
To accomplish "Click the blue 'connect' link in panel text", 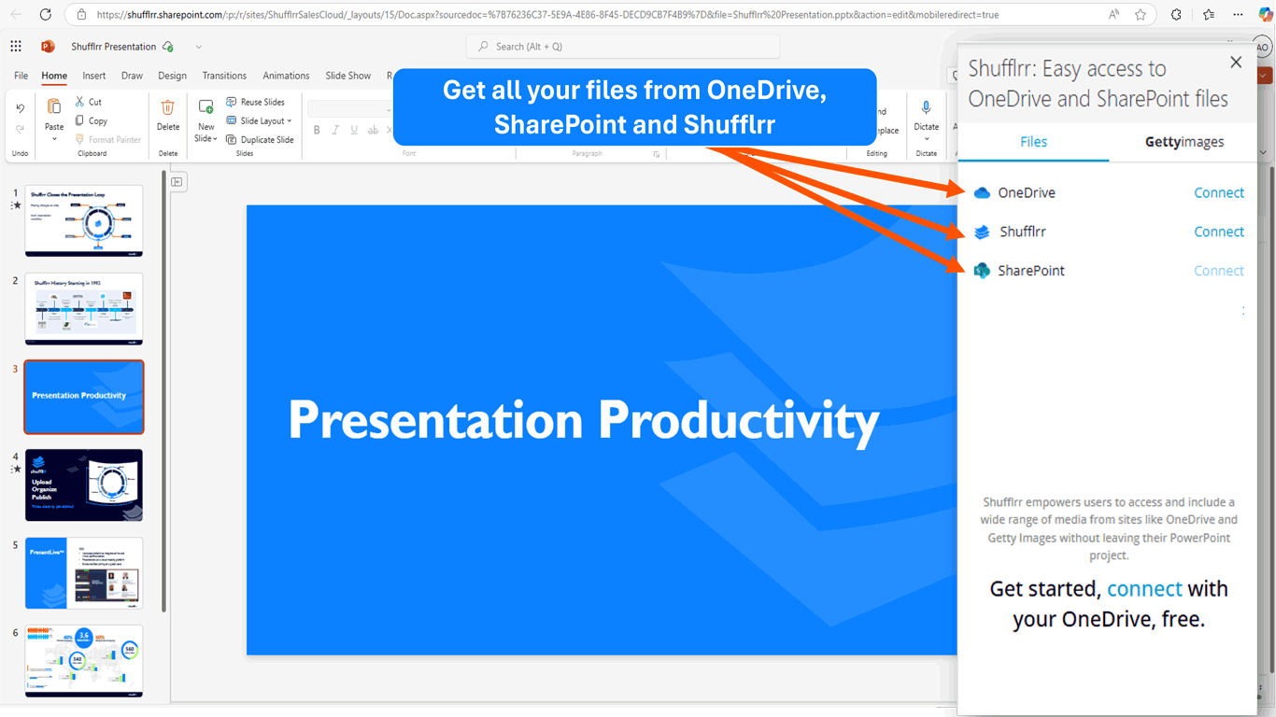I will (1144, 589).
